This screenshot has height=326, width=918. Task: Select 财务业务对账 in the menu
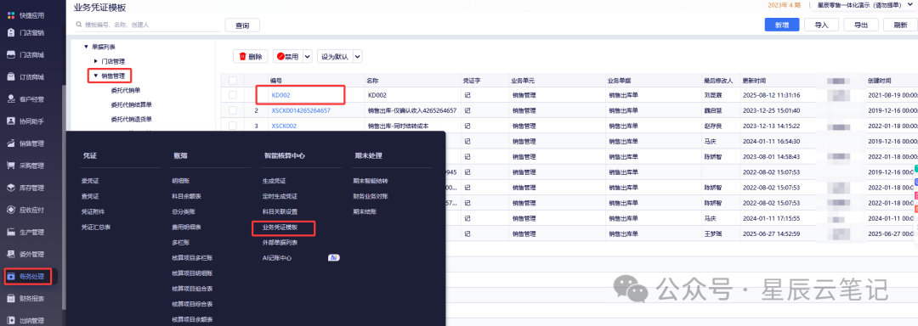370,196
